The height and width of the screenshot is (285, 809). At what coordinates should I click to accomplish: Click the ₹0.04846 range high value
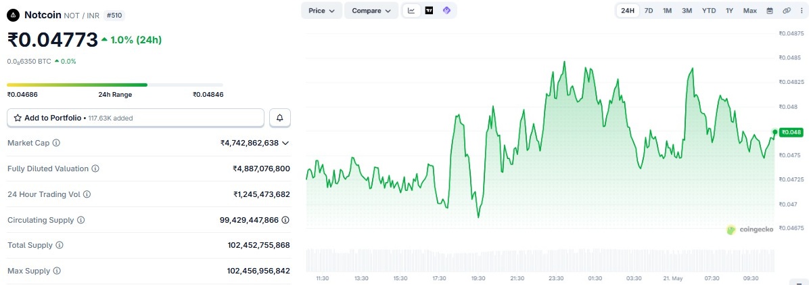(x=208, y=95)
